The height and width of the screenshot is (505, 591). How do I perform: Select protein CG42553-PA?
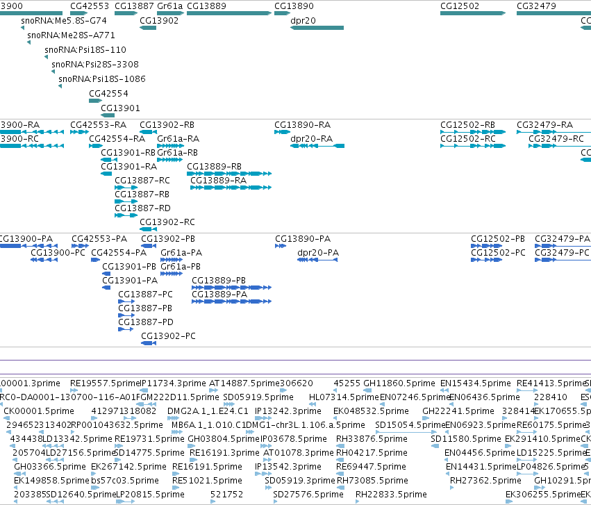tap(81, 246)
